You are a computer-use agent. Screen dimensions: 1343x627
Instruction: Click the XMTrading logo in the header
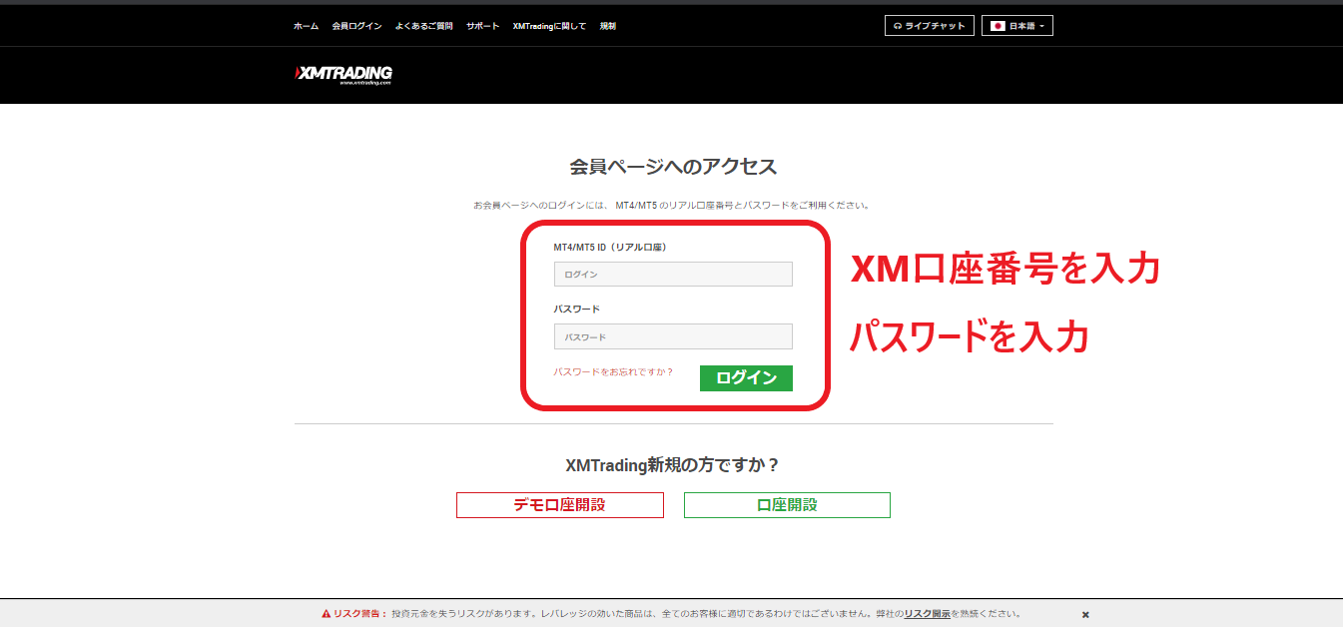pos(343,74)
